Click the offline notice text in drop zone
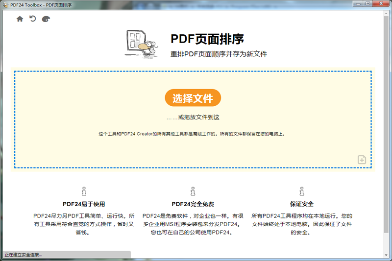 tap(192, 134)
